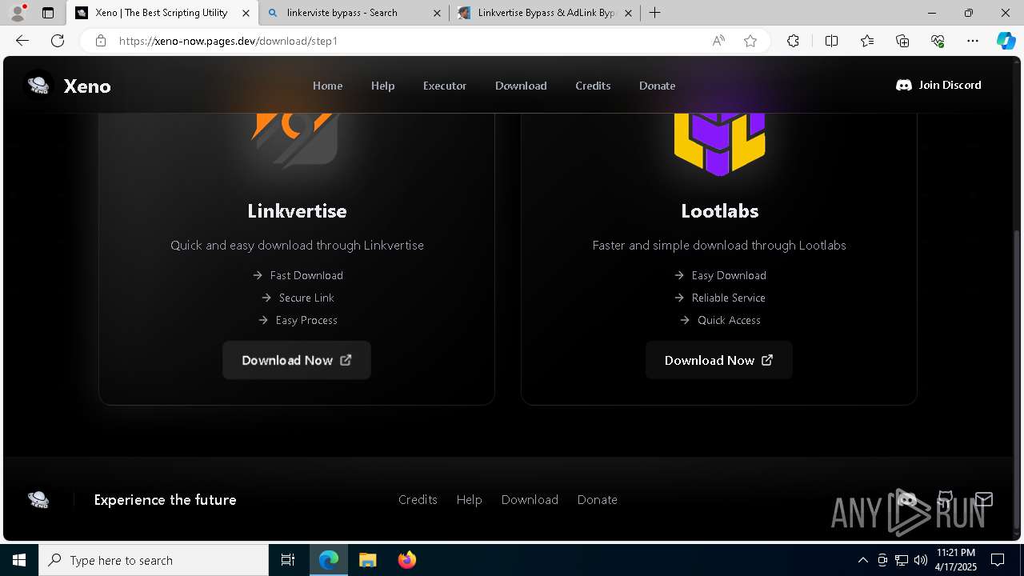Click the Read aloud icon
Viewport: 1024px width, 576px height.
(718, 41)
